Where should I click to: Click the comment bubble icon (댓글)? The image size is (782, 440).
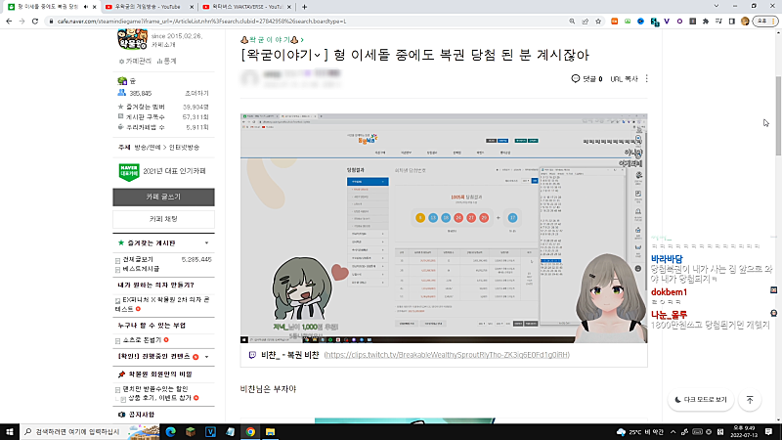575,79
